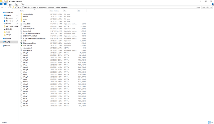Open Black Desert Online sidebar folder
Image resolution: width=214 pixels, height=124 pixels.
point(12,26)
